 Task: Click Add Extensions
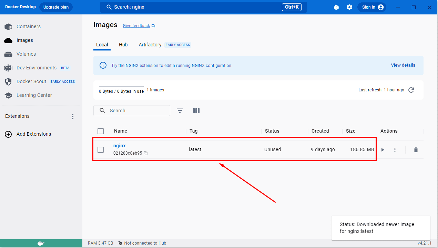tap(28, 134)
